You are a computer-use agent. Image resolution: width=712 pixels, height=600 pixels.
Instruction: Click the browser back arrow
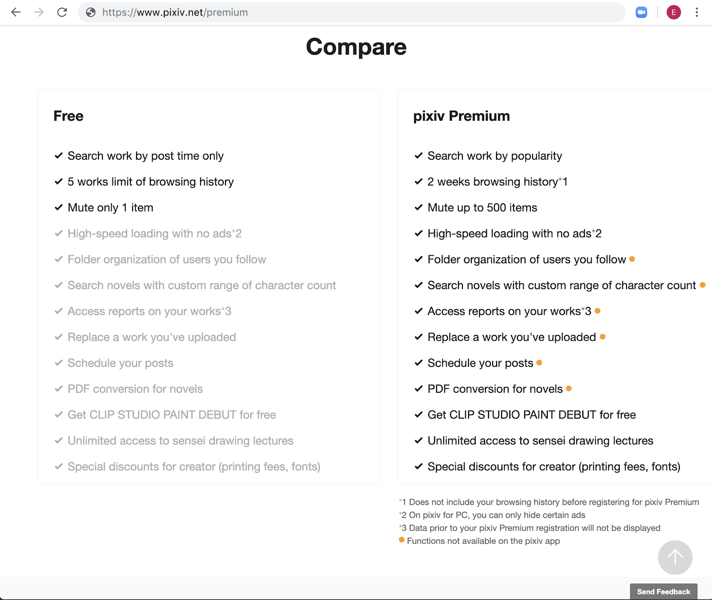point(16,12)
